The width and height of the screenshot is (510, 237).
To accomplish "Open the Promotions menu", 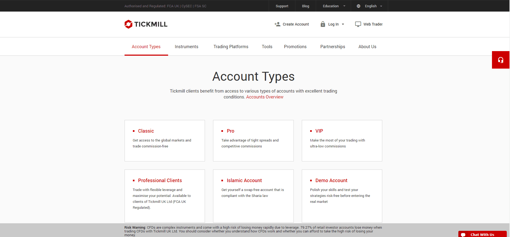I will (295, 47).
